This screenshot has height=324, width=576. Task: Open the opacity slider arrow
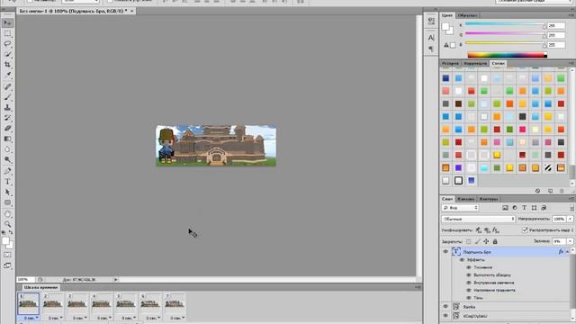click(570, 219)
